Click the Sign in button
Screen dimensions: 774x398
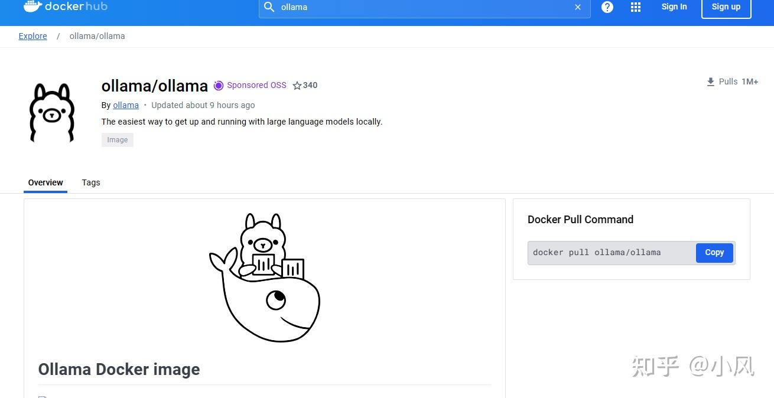(674, 6)
